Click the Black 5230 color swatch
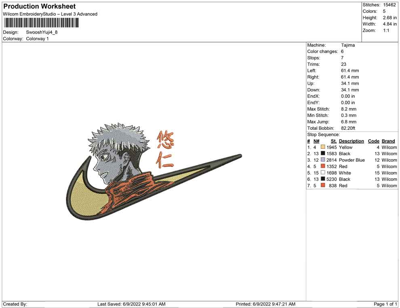Viewport: 400px width, 308px height. (323, 179)
